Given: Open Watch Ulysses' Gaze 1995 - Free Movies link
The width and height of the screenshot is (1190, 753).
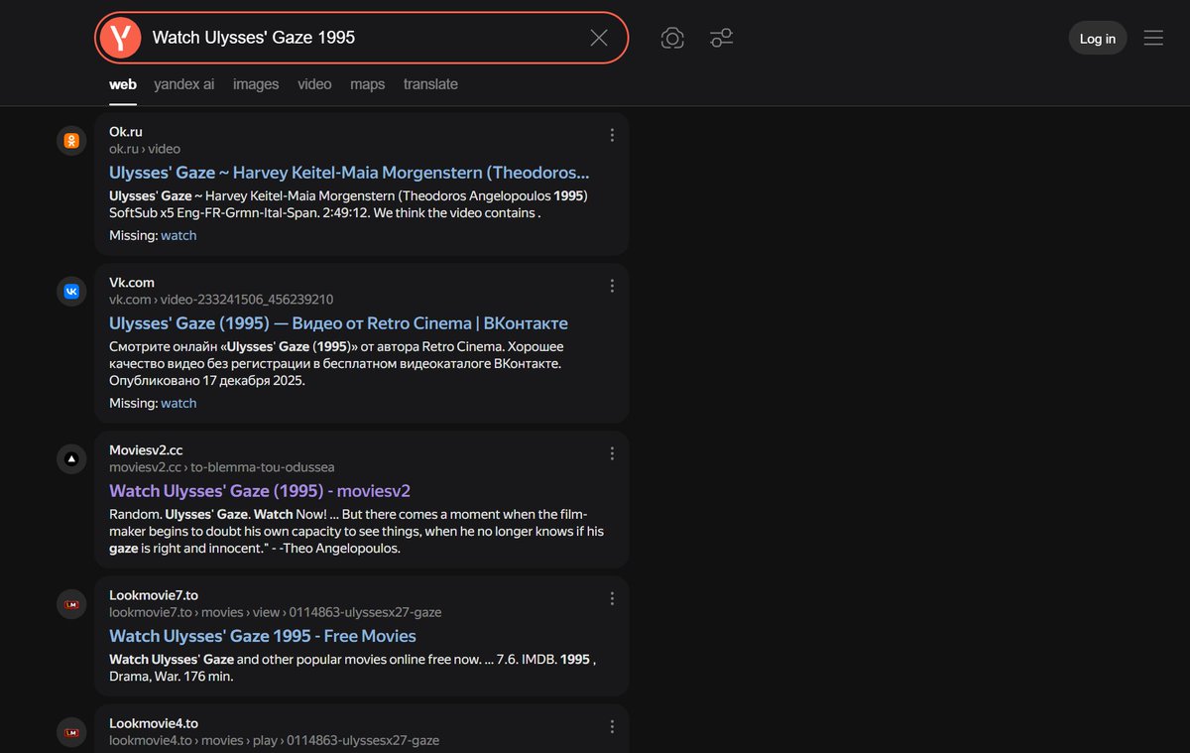Looking at the screenshot, I should click(263, 636).
